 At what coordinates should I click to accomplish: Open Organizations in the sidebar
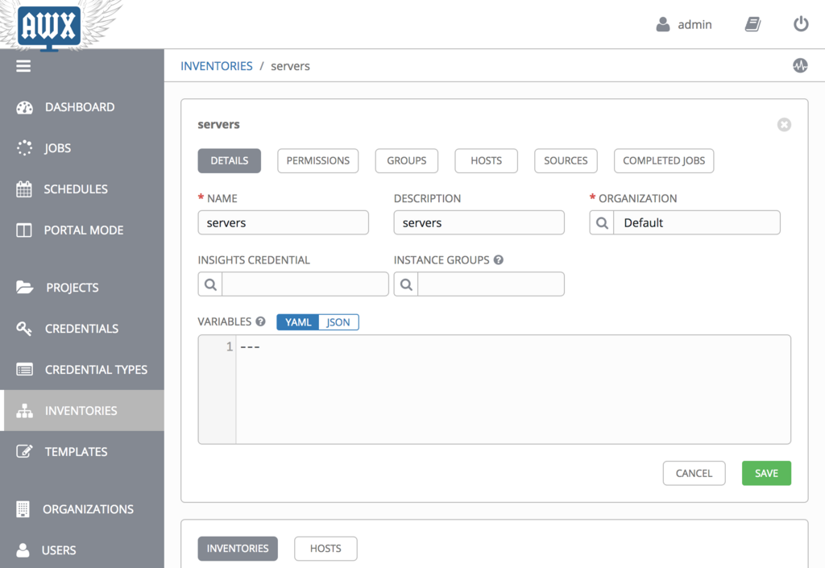point(82,509)
